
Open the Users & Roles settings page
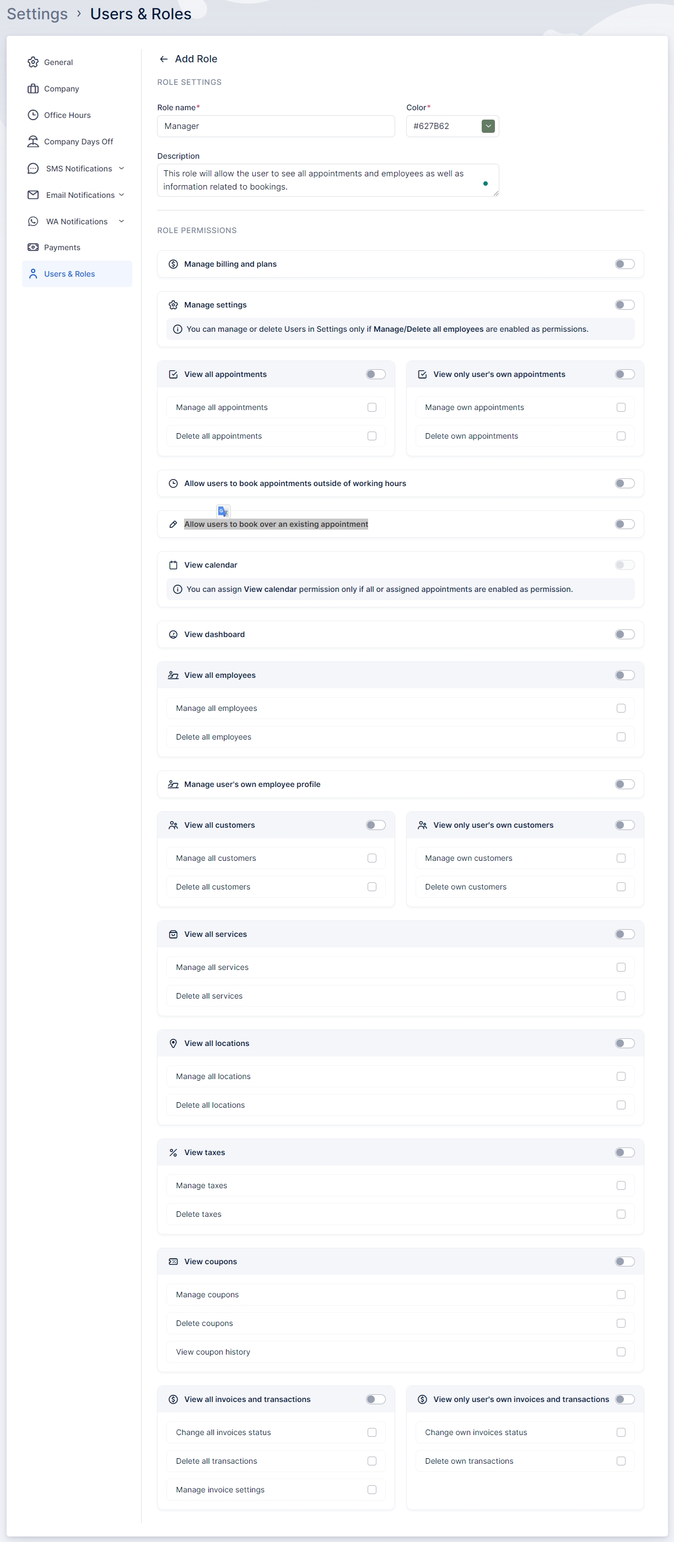coord(69,274)
